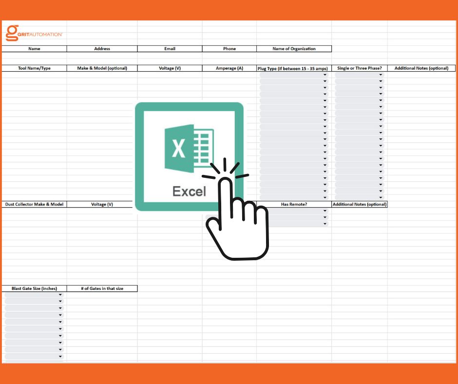Open the large Excel icon
Viewport: 458px width, 384px height.
[x=189, y=156]
